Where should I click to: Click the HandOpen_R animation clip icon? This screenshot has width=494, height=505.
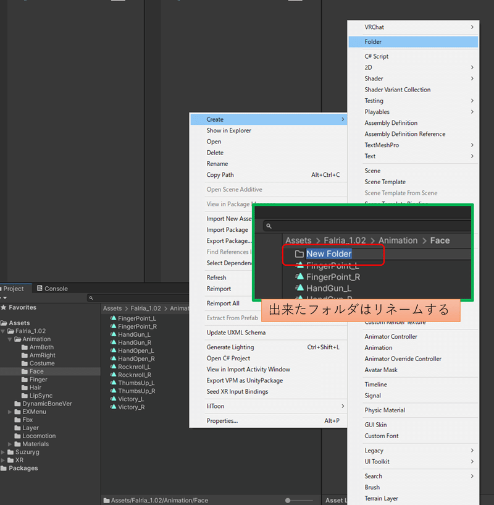(113, 359)
